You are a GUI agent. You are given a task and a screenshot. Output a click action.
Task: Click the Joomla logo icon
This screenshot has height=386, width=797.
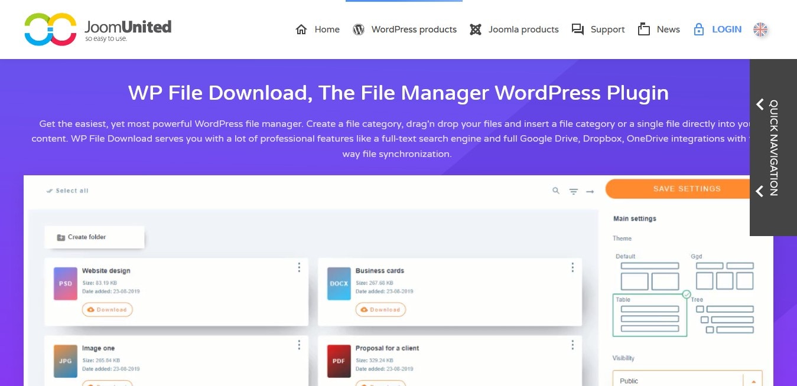coord(476,30)
